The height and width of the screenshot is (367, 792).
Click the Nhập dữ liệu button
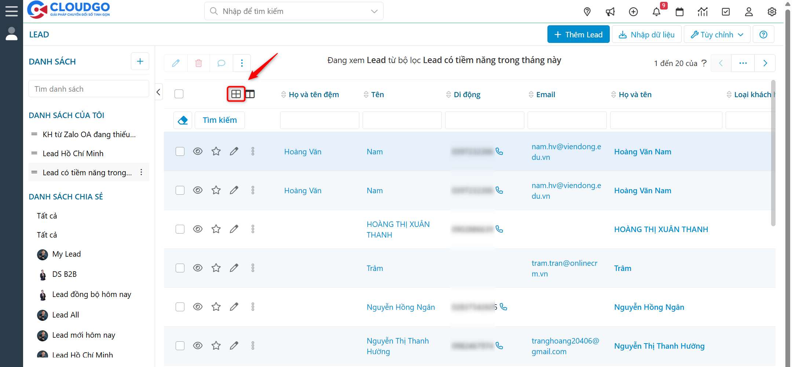click(x=647, y=34)
